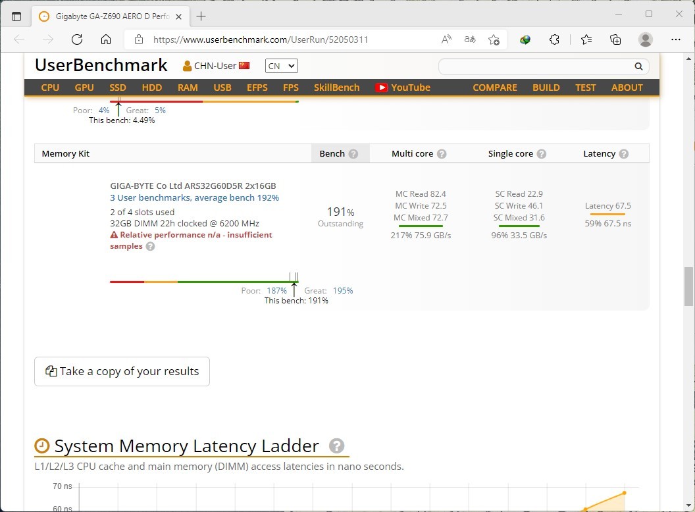Click the 5% great score link
This screenshot has width=695, height=512.
(x=160, y=111)
